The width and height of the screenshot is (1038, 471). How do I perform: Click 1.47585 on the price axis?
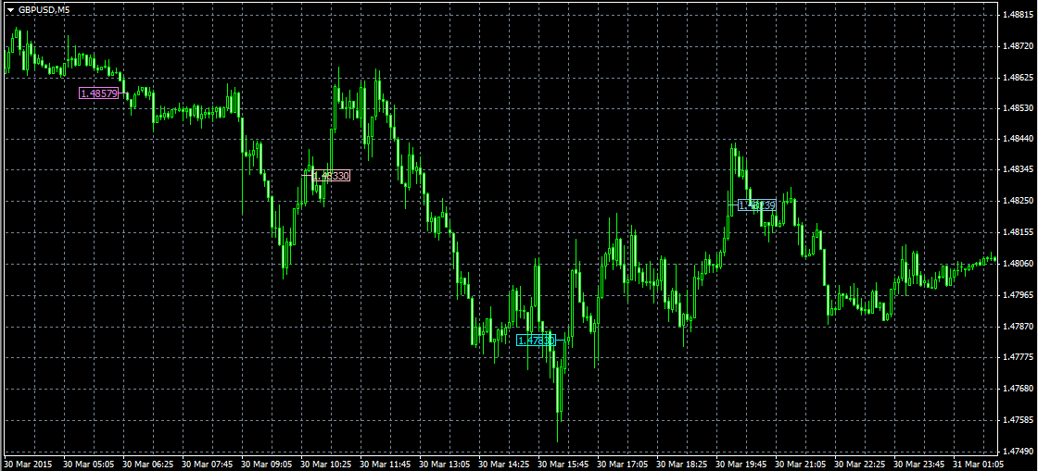click(x=1019, y=420)
